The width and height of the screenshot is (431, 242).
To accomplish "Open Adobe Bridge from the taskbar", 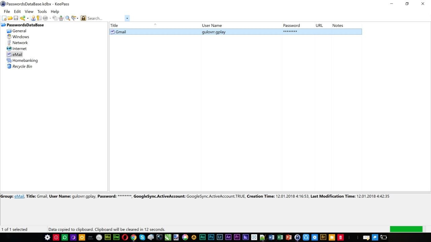I will 323,237.
